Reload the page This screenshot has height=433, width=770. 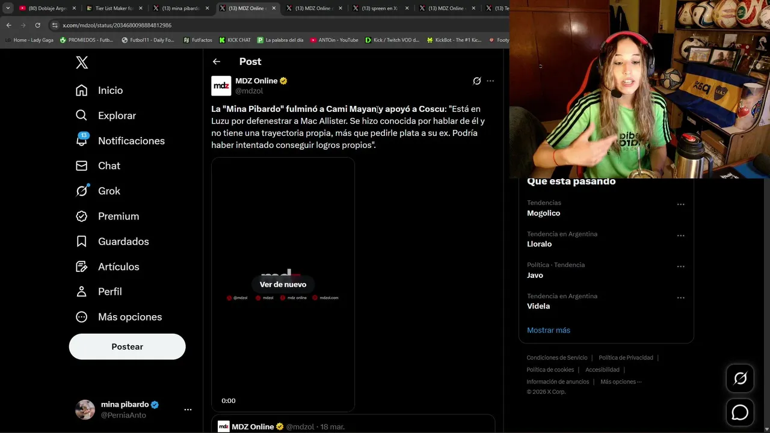pos(37,25)
